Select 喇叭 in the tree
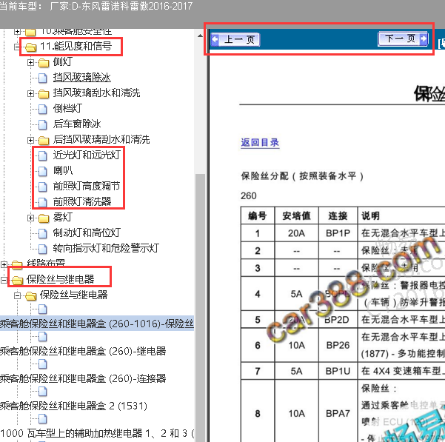 [x=63, y=170]
